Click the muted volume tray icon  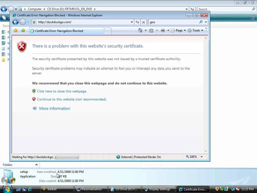coord(237,189)
